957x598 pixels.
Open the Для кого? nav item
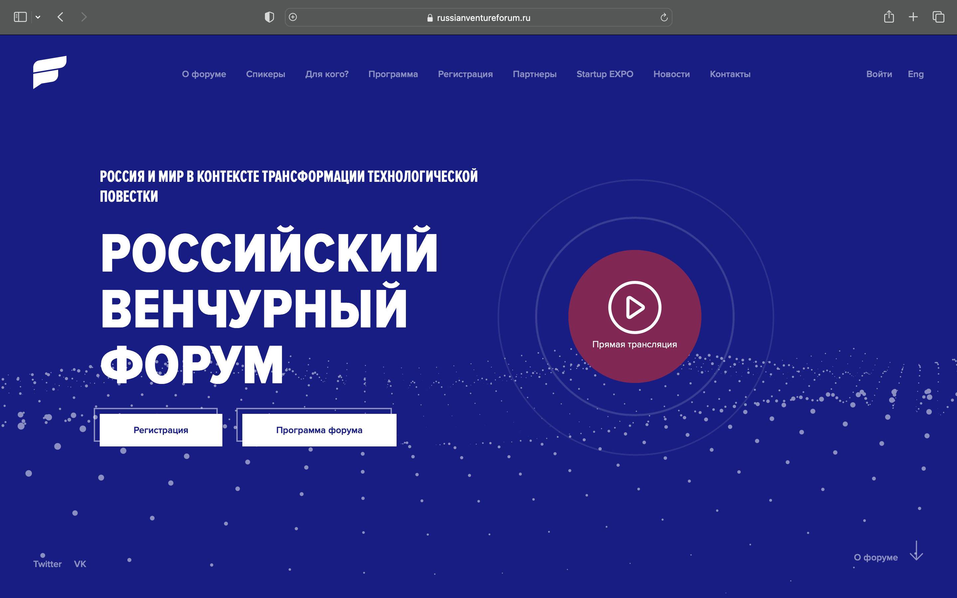point(327,74)
